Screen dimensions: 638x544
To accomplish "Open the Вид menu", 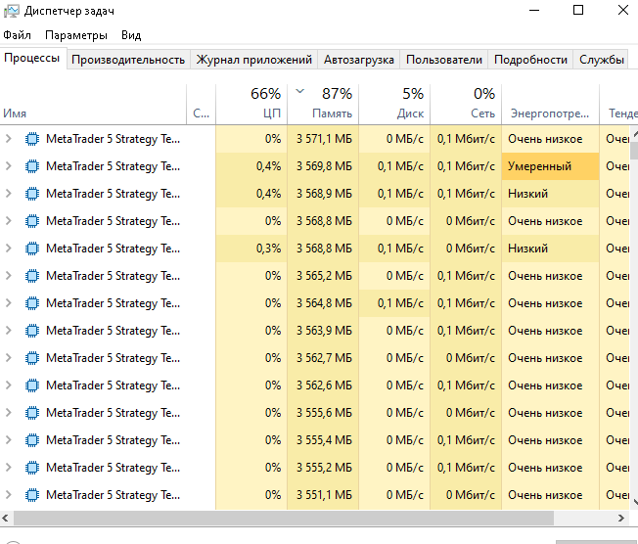I will pos(131,35).
